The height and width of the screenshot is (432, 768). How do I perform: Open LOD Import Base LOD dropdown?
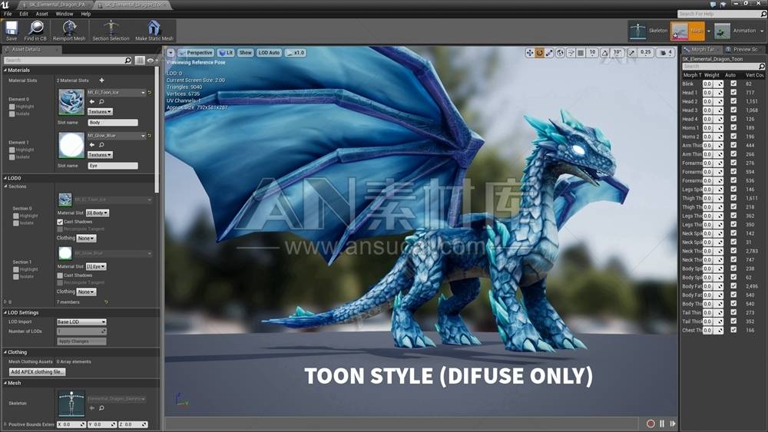coord(81,322)
